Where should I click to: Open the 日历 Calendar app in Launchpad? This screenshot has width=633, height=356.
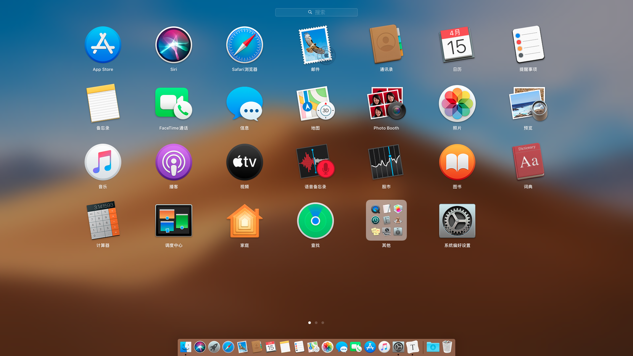(x=457, y=44)
